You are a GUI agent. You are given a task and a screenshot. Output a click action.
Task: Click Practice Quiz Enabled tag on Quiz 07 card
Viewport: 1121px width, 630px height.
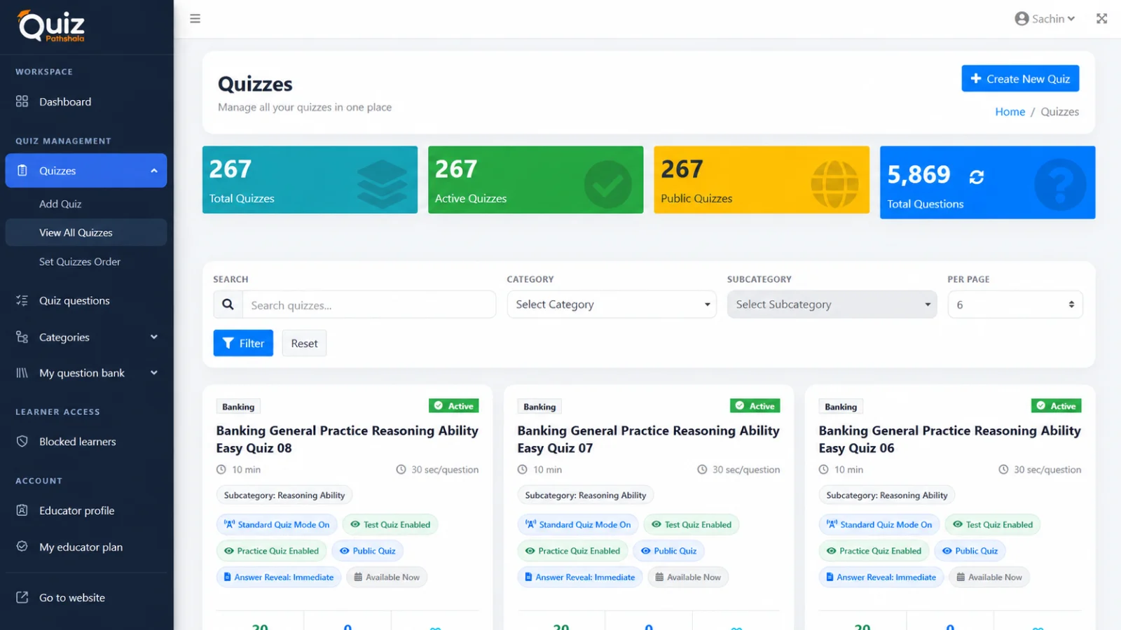click(x=572, y=551)
